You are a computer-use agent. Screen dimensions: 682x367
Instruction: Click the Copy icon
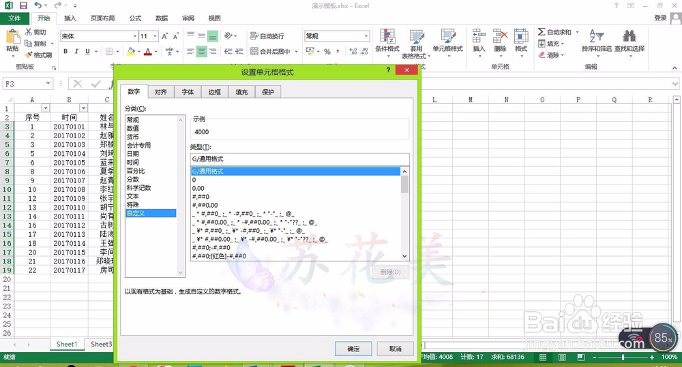(x=29, y=44)
